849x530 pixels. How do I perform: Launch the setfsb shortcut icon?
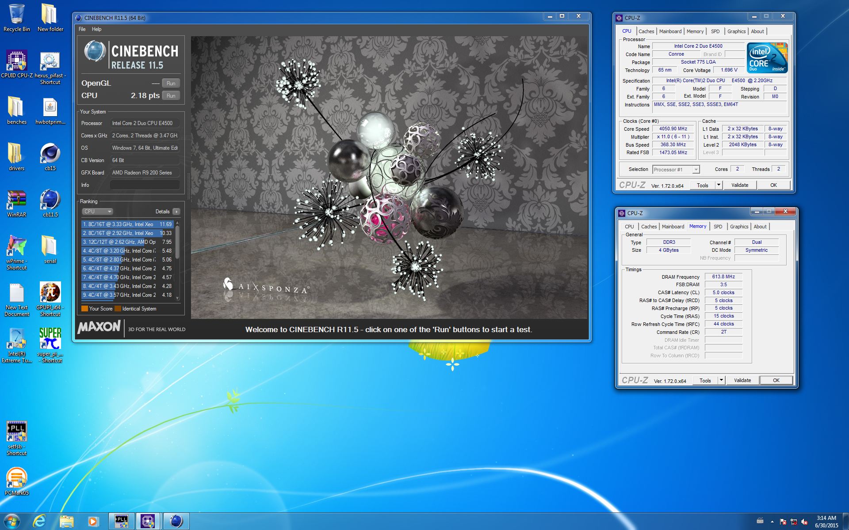(x=16, y=438)
